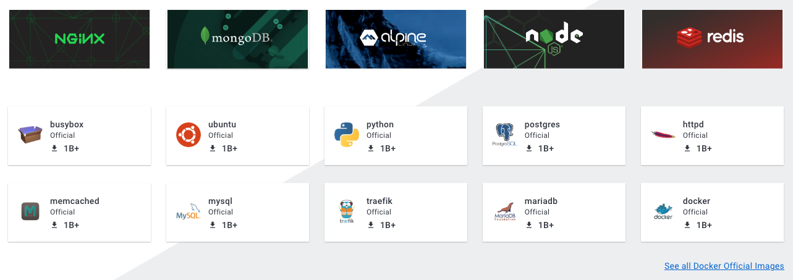Open the Alpine Linux banner
This screenshot has width=793, height=280.
(396, 39)
